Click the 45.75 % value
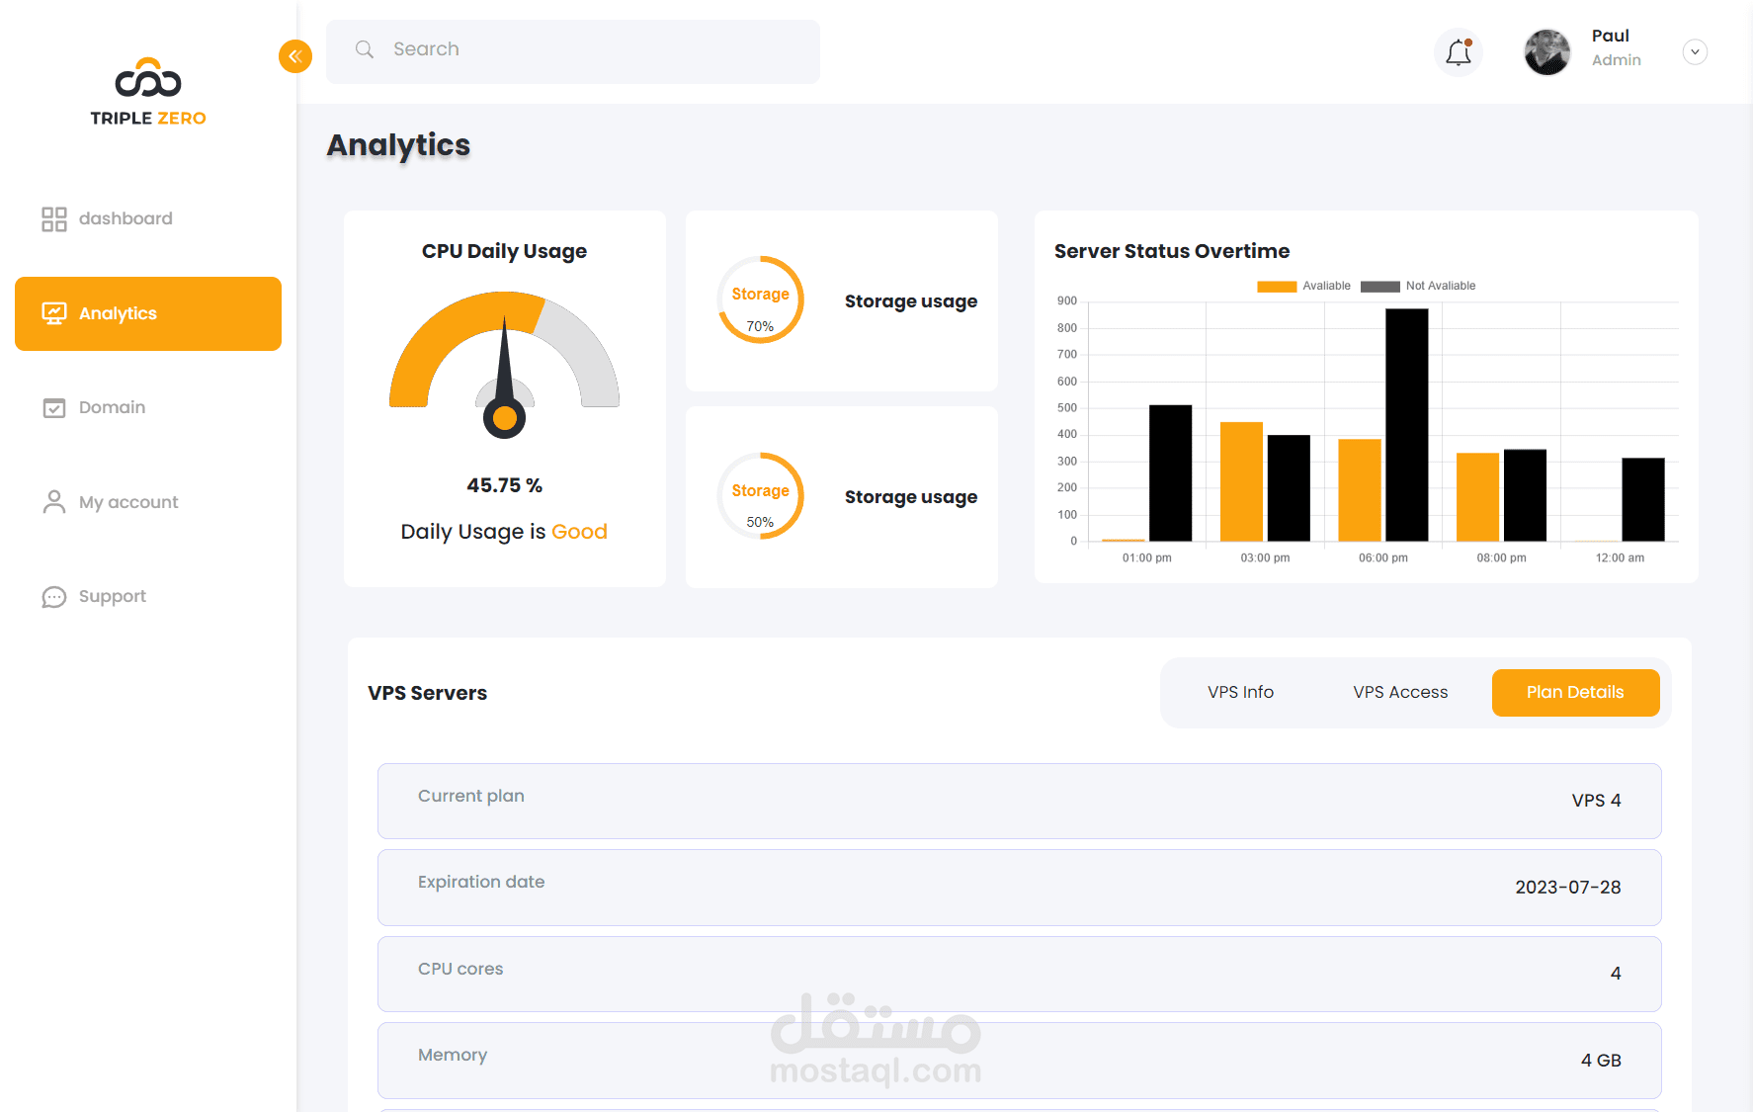1753x1112 pixels. click(x=504, y=485)
